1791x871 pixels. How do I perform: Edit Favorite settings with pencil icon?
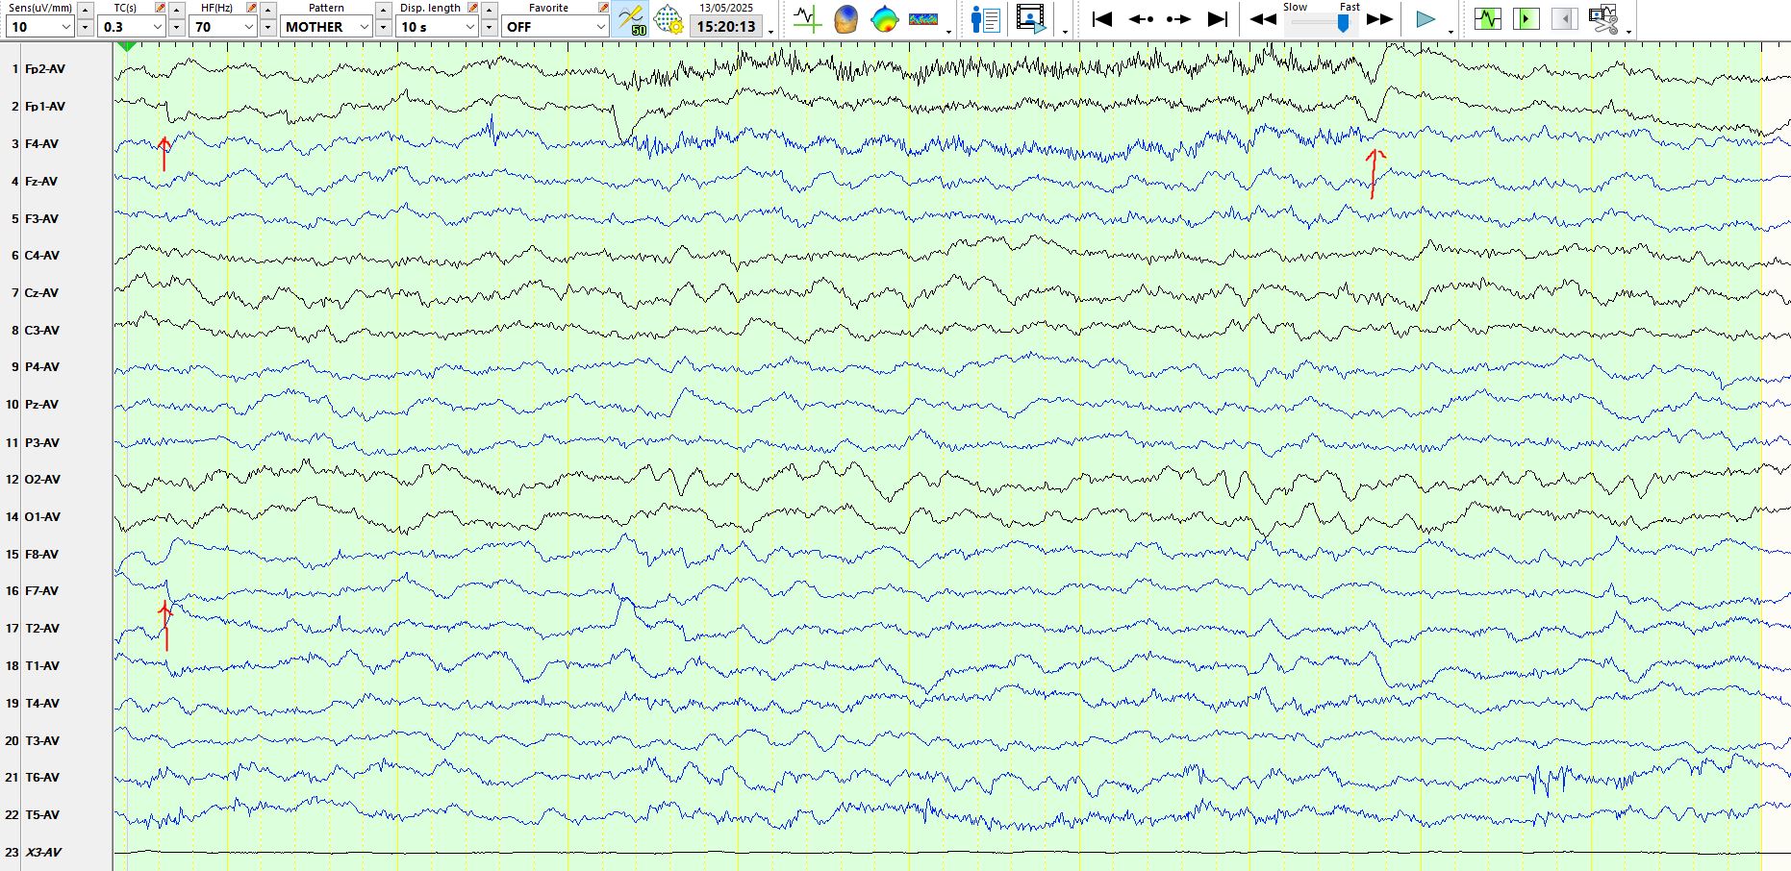click(x=603, y=8)
